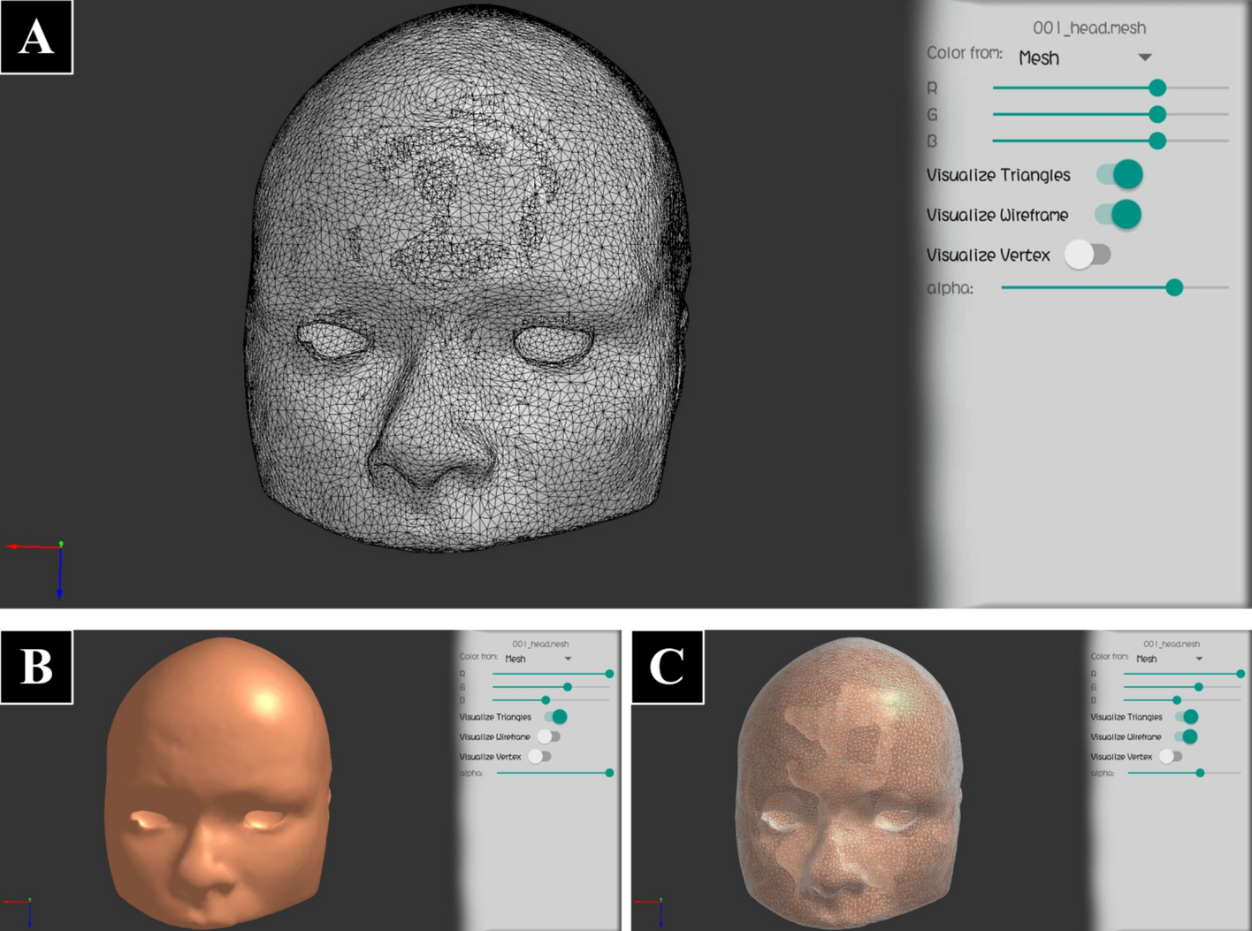Enable Visualize Vertex in orange head panel

539,756
